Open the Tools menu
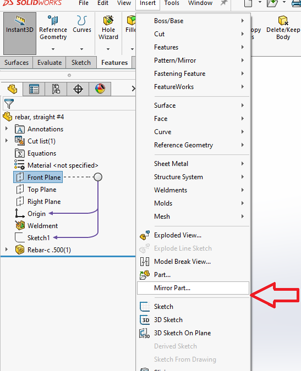The width and height of the screenshot is (301, 371). (172, 3)
